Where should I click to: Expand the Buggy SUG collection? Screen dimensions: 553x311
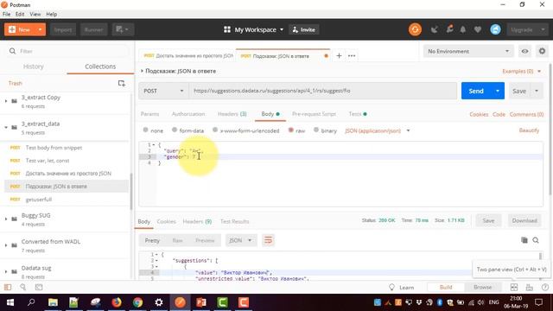point(6,219)
